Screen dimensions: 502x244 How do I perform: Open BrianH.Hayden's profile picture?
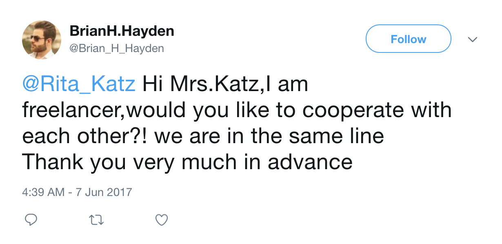coord(41,40)
